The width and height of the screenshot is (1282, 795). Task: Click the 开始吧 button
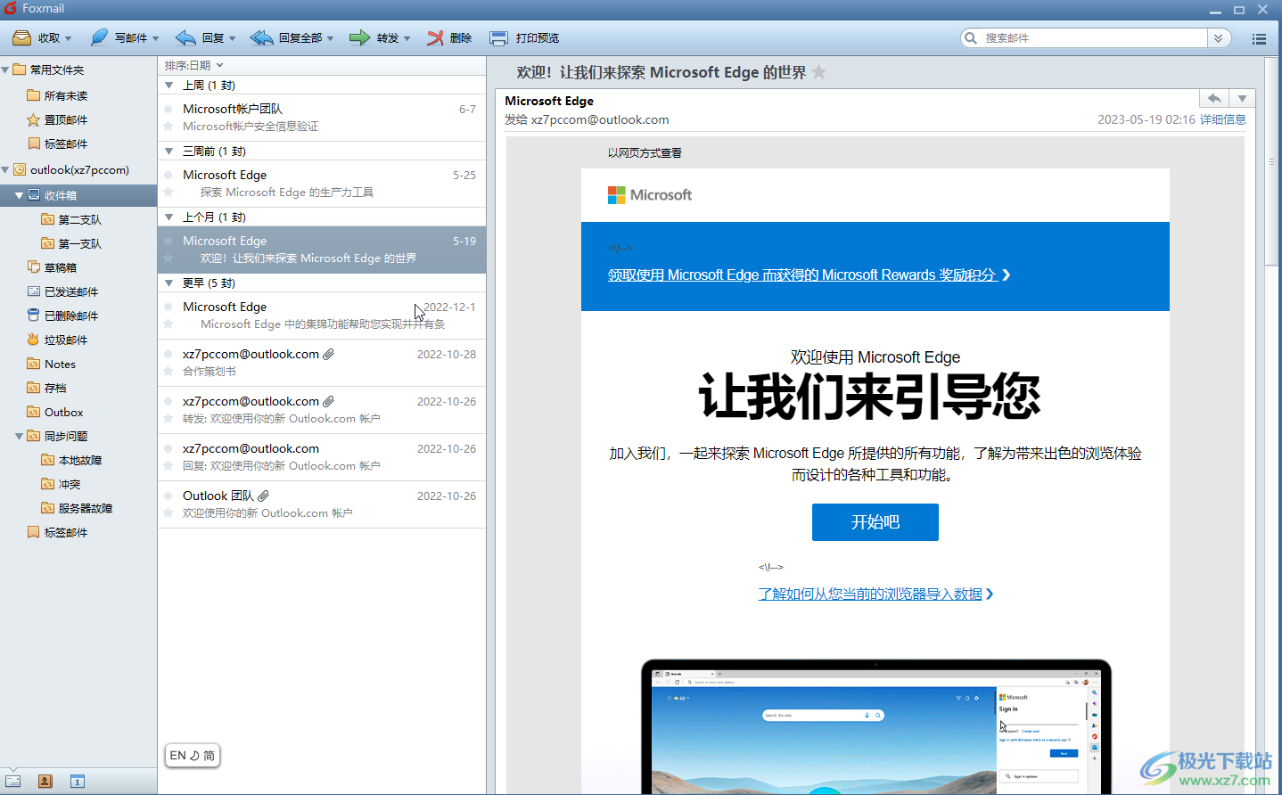[x=875, y=522]
